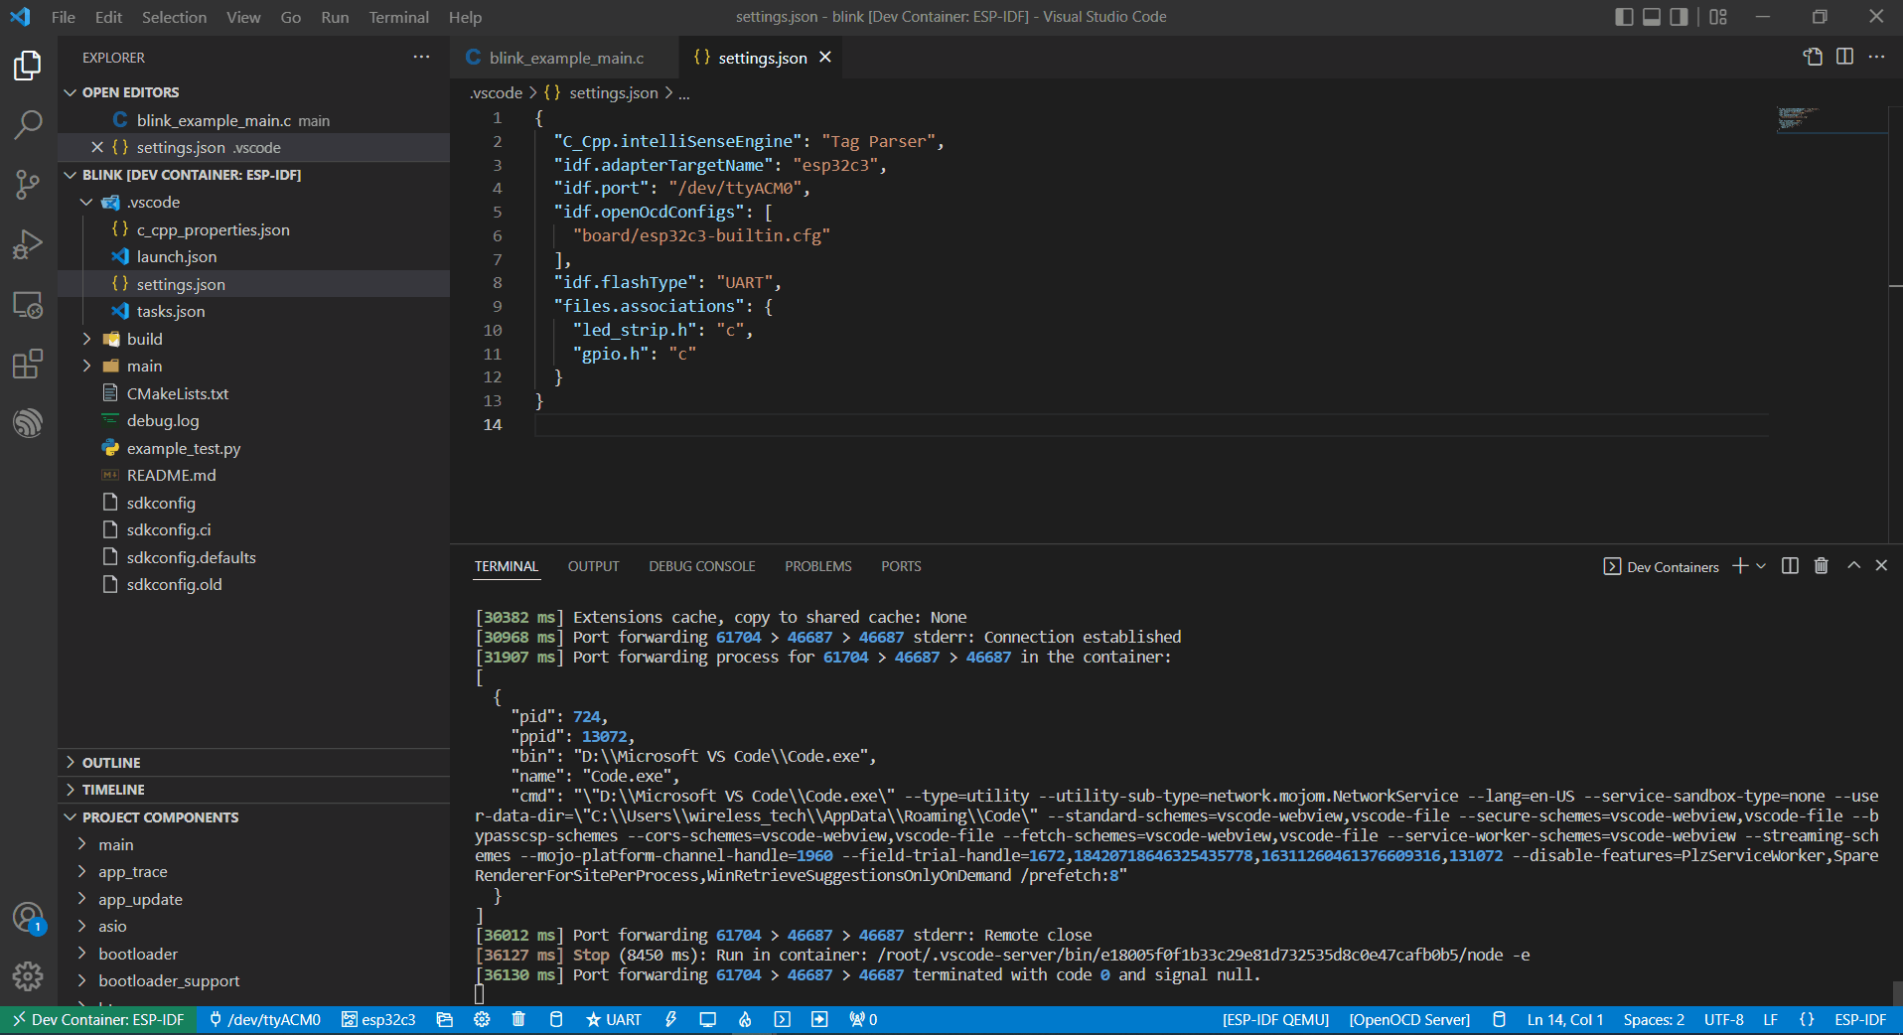The width and height of the screenshot is (1903, 1035).
Task: Click the editor minimap preview
Action: point(1798,118)
